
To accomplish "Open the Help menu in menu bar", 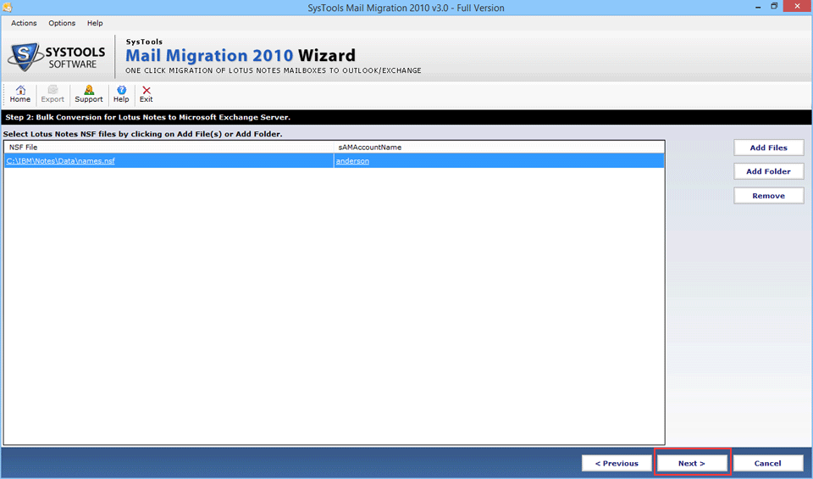I will (x=95, y=23).
